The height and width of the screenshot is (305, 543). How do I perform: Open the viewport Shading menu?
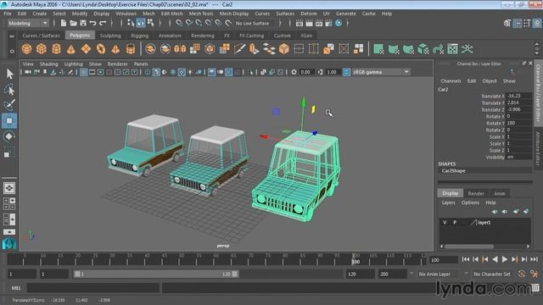[x=49, y=64]
